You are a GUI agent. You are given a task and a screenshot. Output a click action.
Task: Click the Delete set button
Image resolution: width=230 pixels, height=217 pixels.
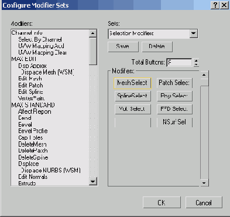pos(157,46)
